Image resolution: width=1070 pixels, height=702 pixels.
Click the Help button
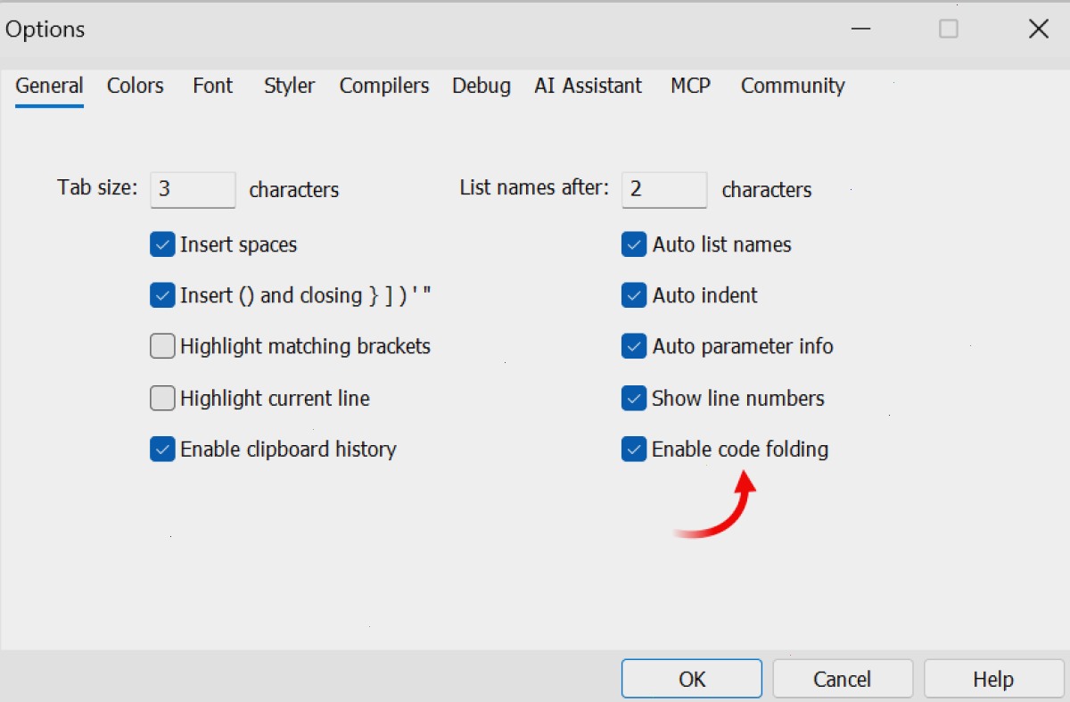click(x=993, y=679)
